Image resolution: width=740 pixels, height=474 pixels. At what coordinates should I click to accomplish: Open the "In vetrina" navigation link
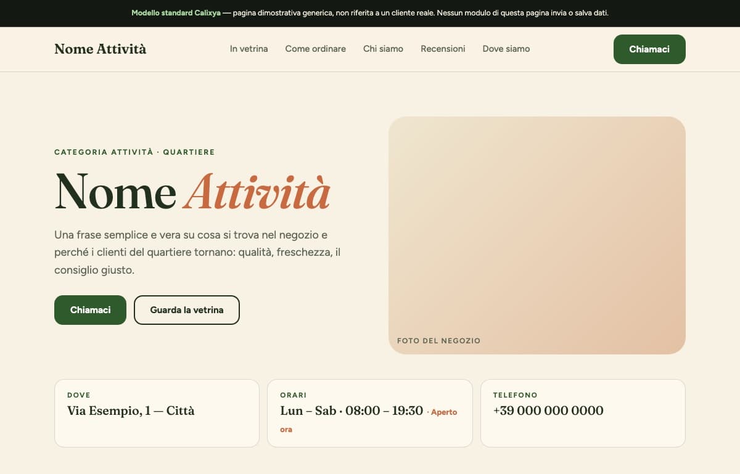(x=249, y=49)
